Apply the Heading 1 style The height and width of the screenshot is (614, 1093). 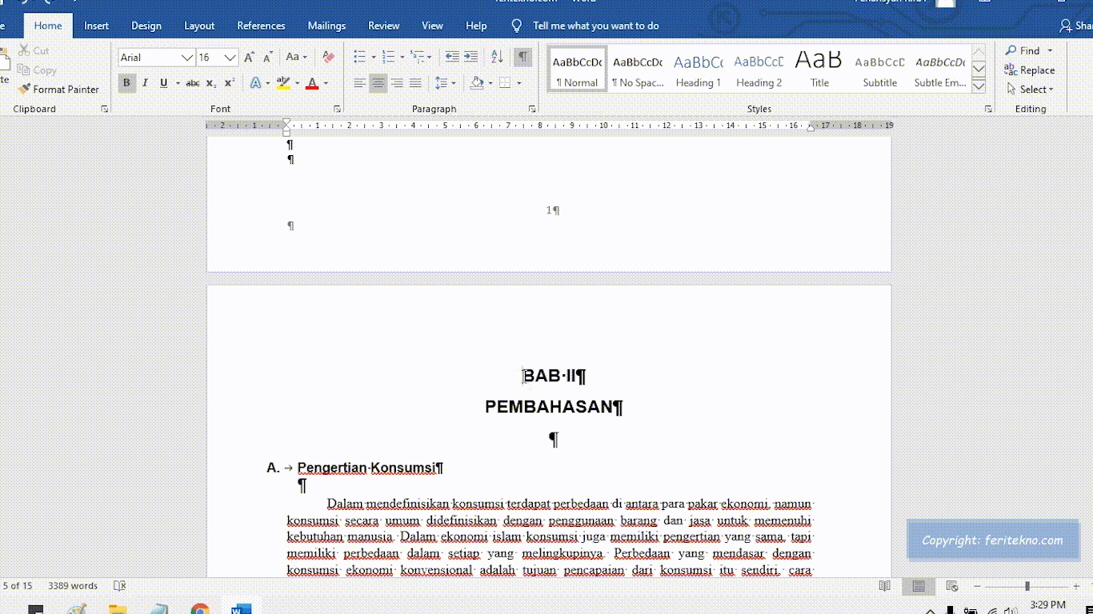coord(699,70)
